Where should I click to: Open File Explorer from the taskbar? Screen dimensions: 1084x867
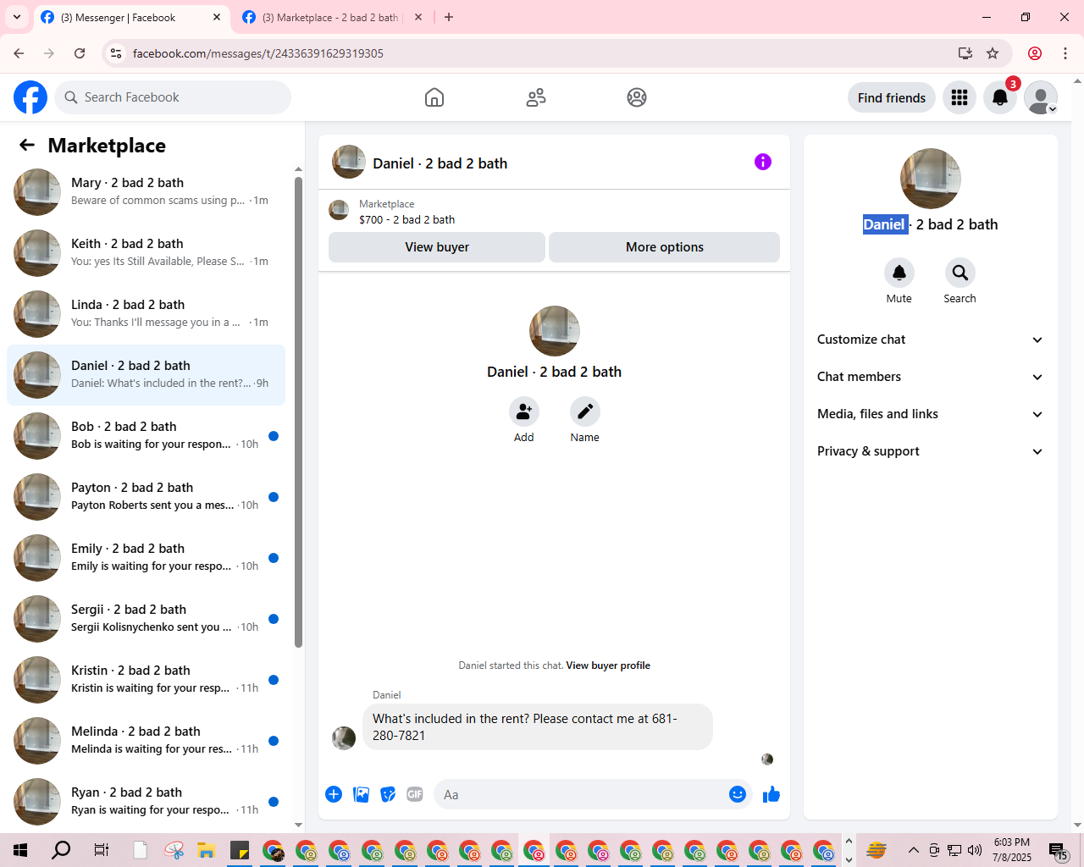tap(206, 850)
